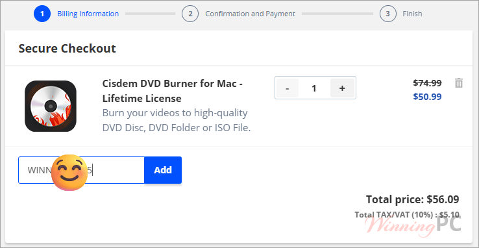
Task: Click product title Cisdem DVD Burner for Mac
Action: (x=172, y=91)
